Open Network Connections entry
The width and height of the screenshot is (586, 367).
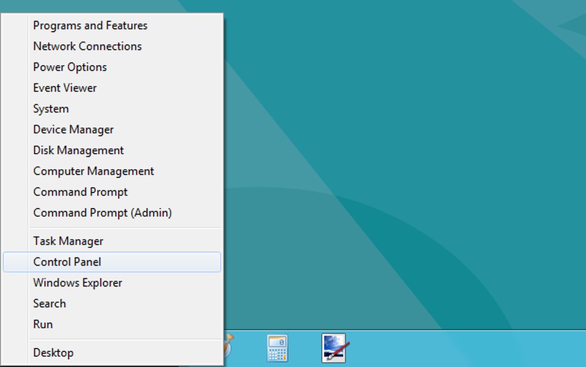(112, 46)
